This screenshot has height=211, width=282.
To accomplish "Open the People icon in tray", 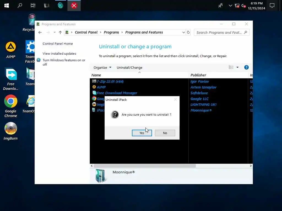I will pyautogui.click(x=221, y=5).
